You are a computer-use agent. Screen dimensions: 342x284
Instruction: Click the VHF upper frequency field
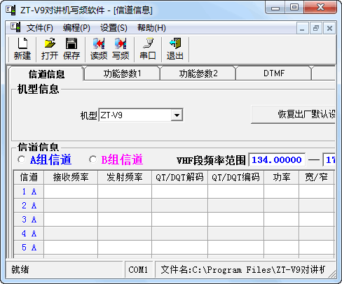(329, 159)
